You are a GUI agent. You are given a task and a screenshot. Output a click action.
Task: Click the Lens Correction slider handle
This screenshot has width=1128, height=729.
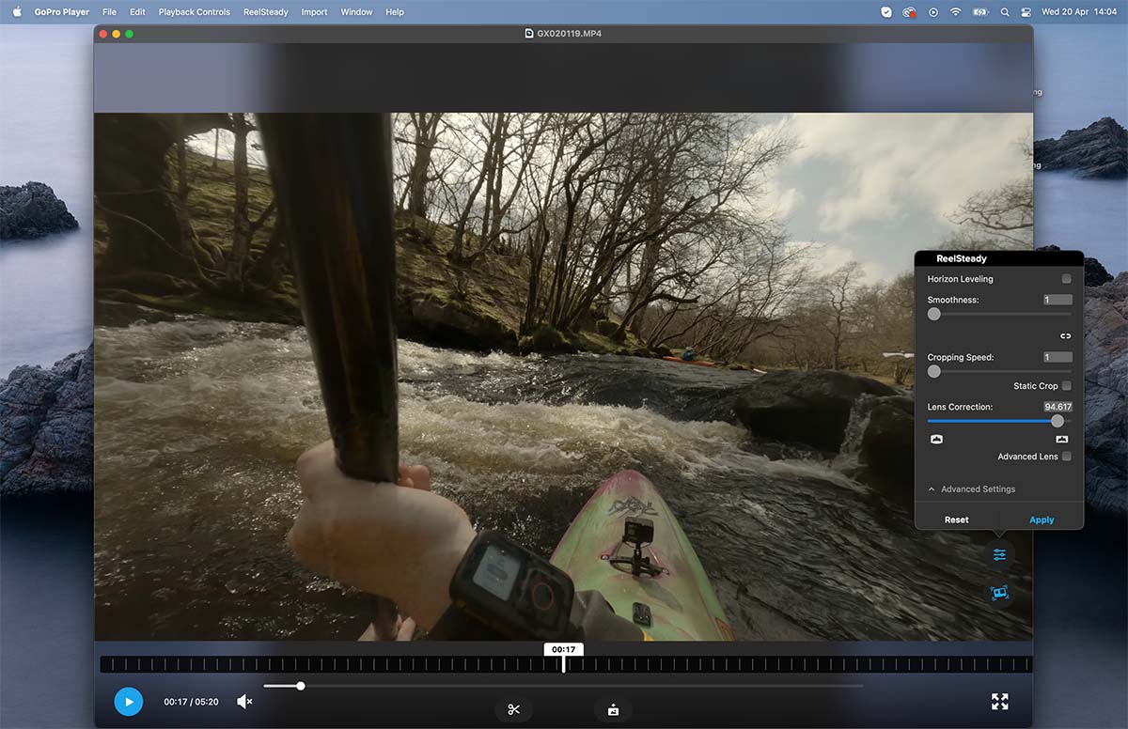click(1057, 421)
